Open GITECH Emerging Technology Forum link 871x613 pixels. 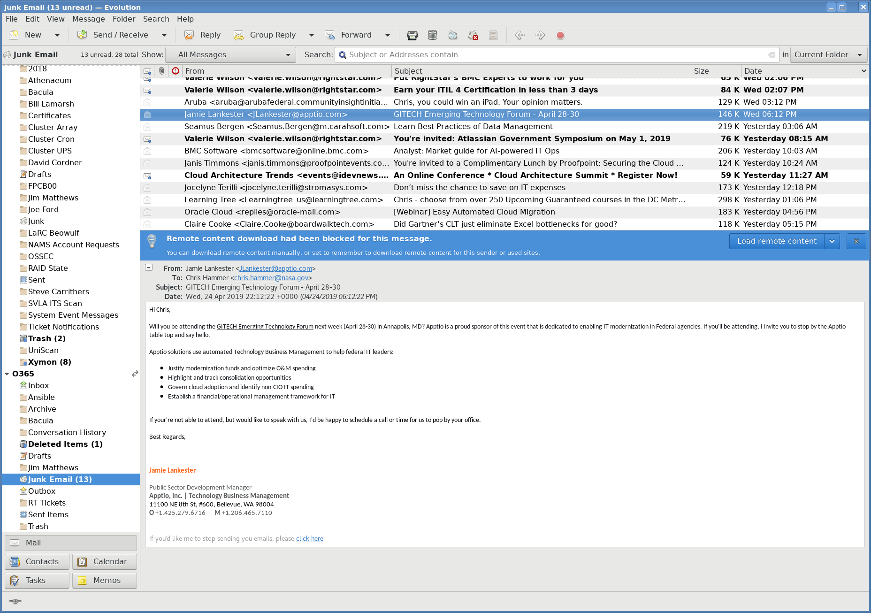(x=265, y=327)
